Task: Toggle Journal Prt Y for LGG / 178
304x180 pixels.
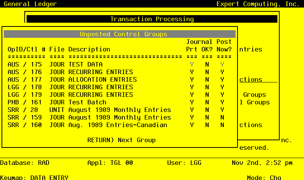Action: point(192,87)
